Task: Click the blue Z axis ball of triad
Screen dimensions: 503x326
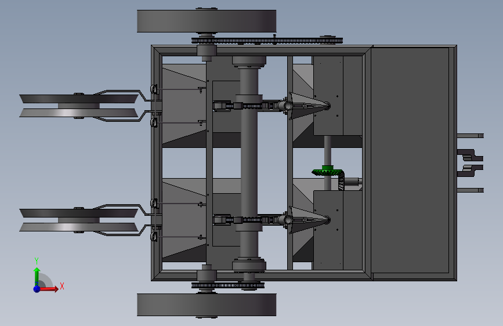Action: click(37, 289)
